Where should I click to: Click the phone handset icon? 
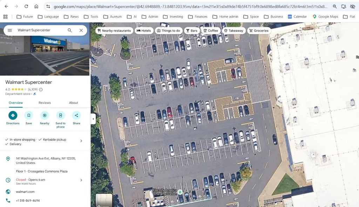[x=8, y=201]
